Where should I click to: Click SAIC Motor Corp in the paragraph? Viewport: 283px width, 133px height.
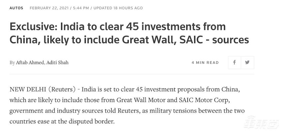pyautogui.click(x=204, y=100)
